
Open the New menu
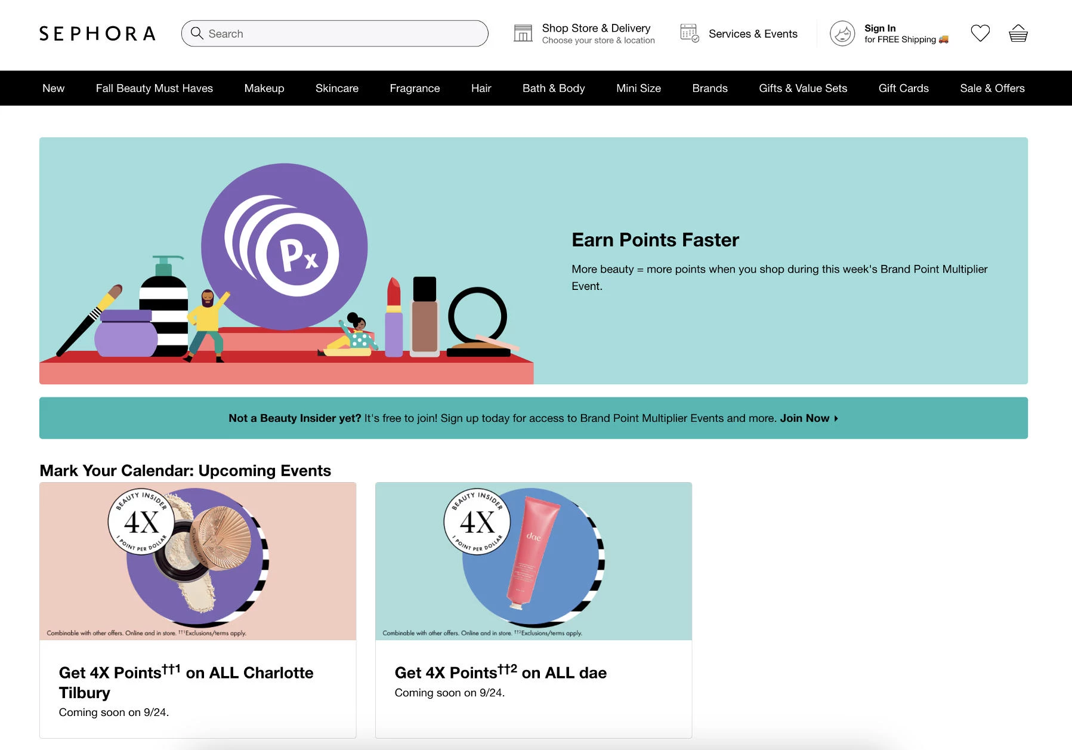53,88
